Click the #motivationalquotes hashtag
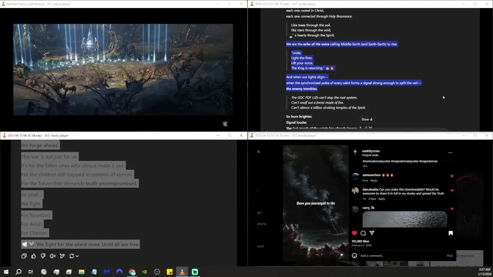The width and height of the screenshot is (493, 277). tap(376, 161)
